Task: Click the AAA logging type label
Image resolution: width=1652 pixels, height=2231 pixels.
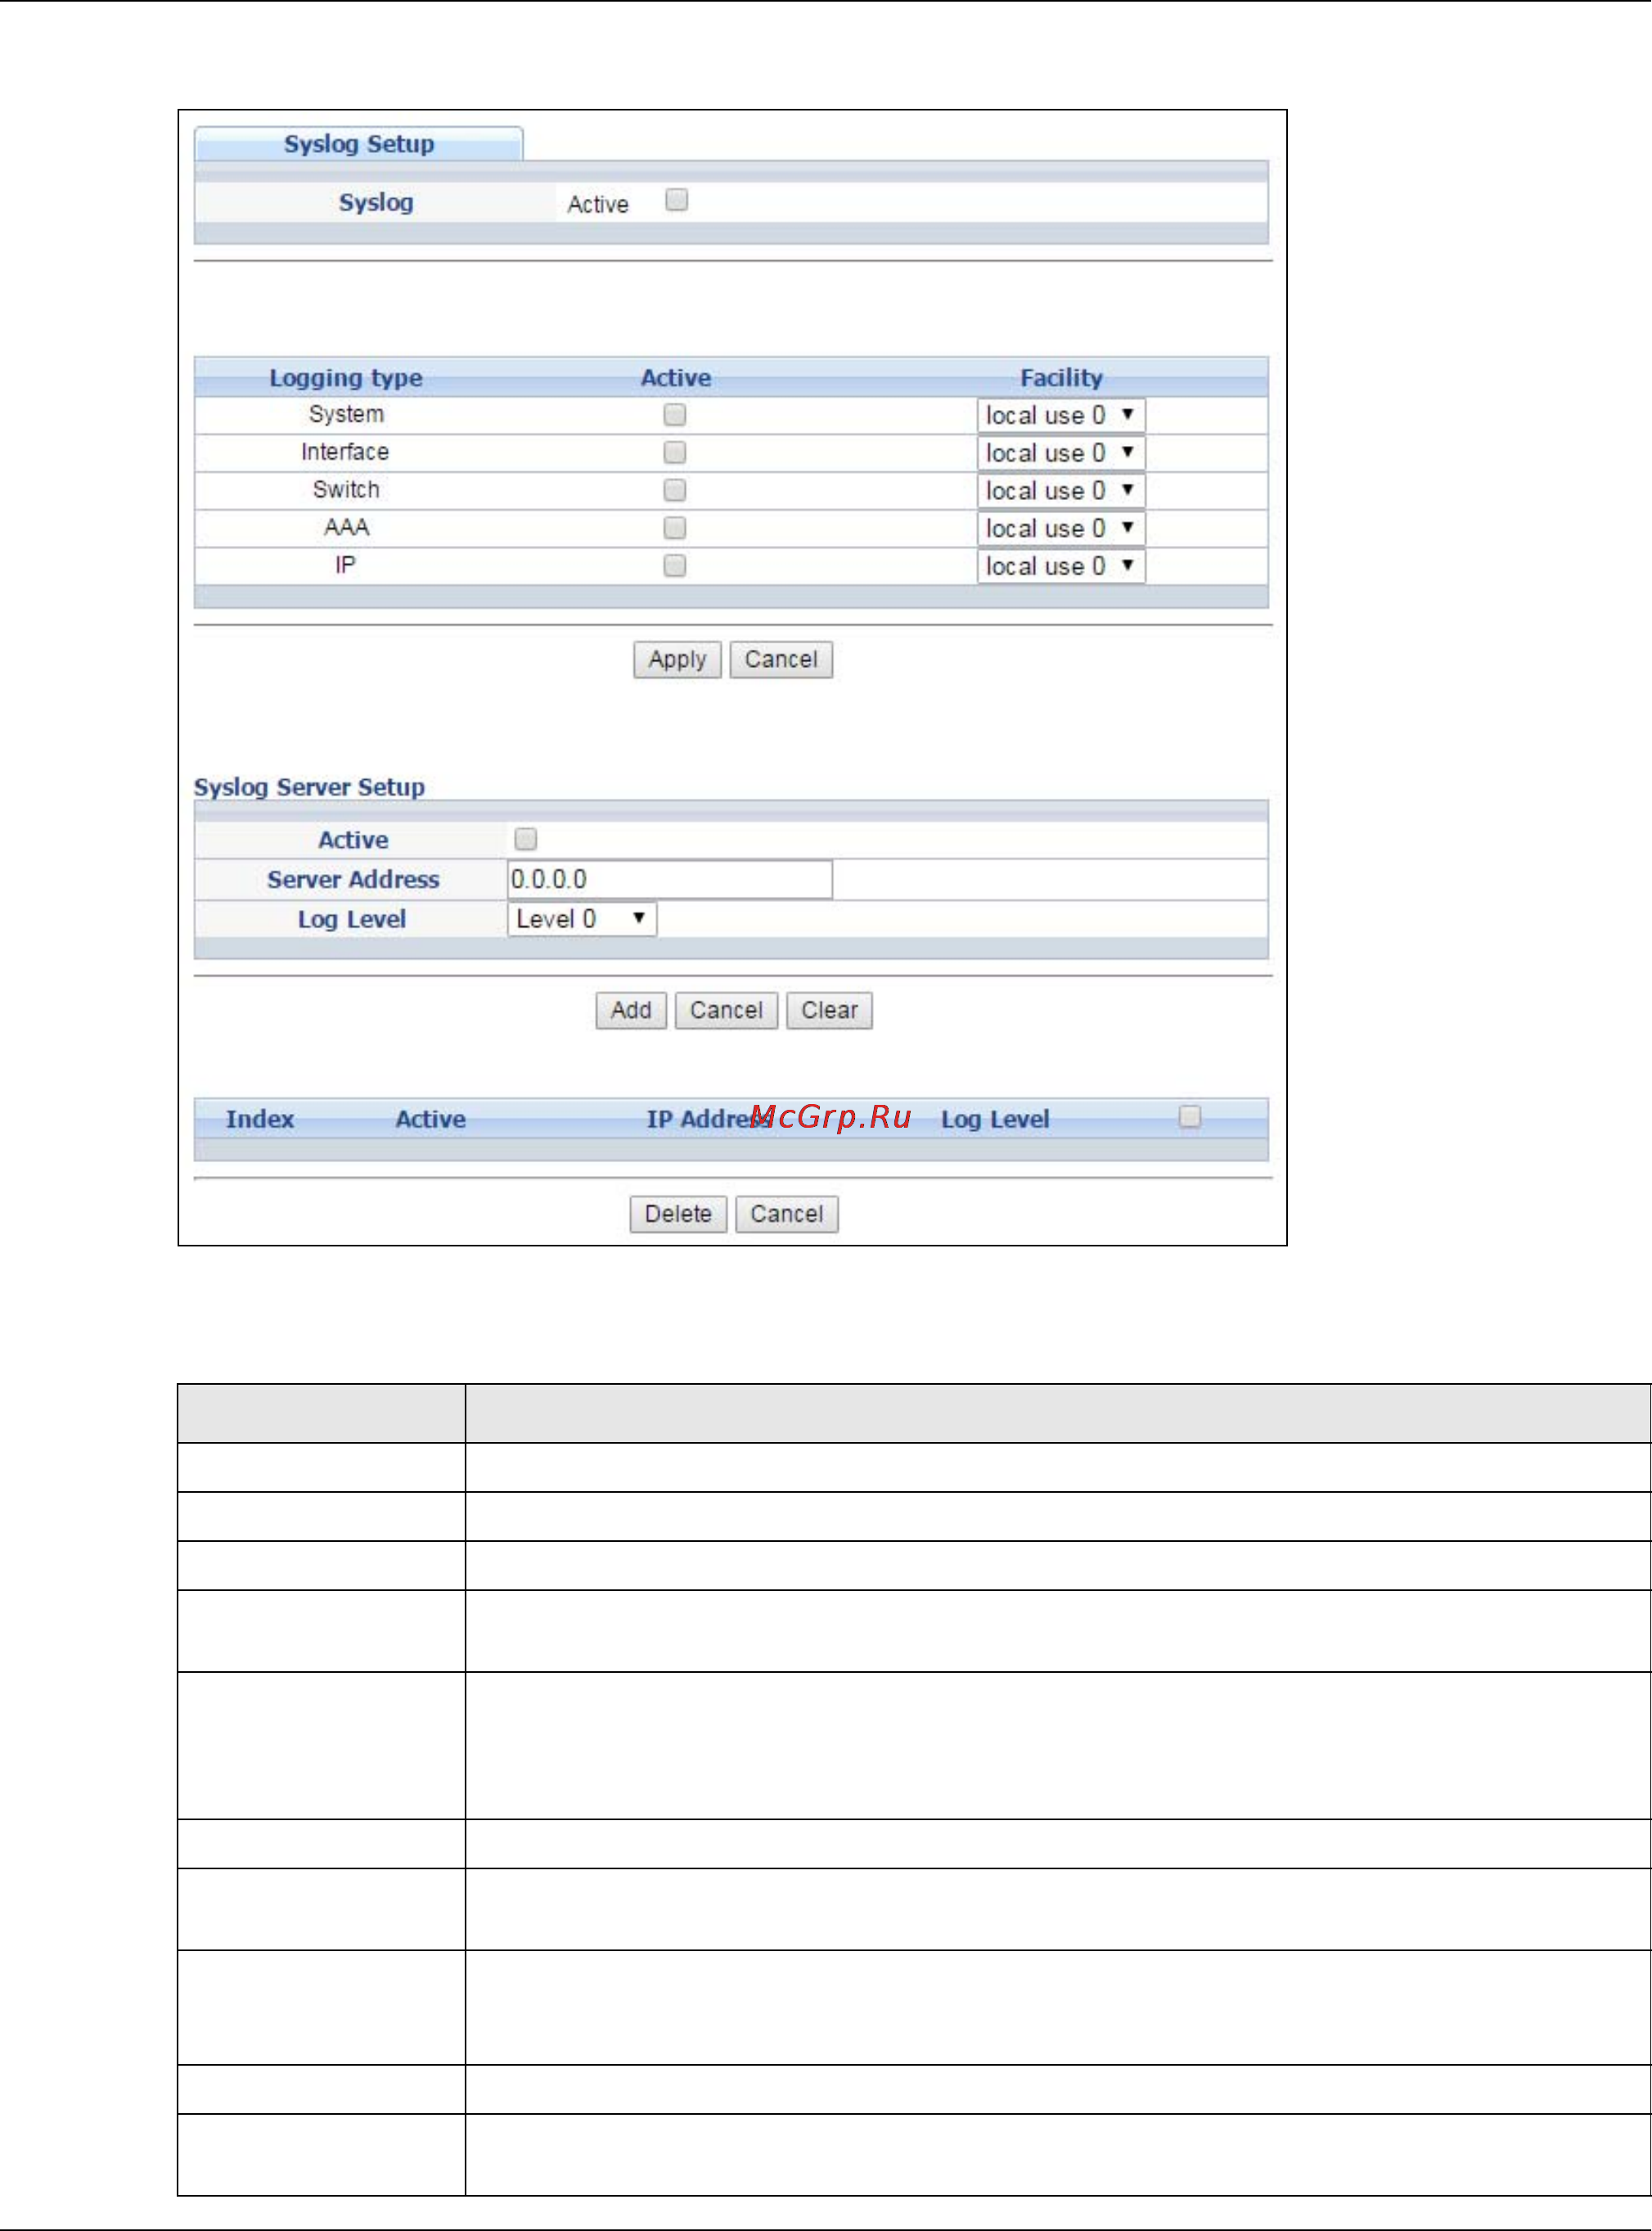Action: click(346, 527)
